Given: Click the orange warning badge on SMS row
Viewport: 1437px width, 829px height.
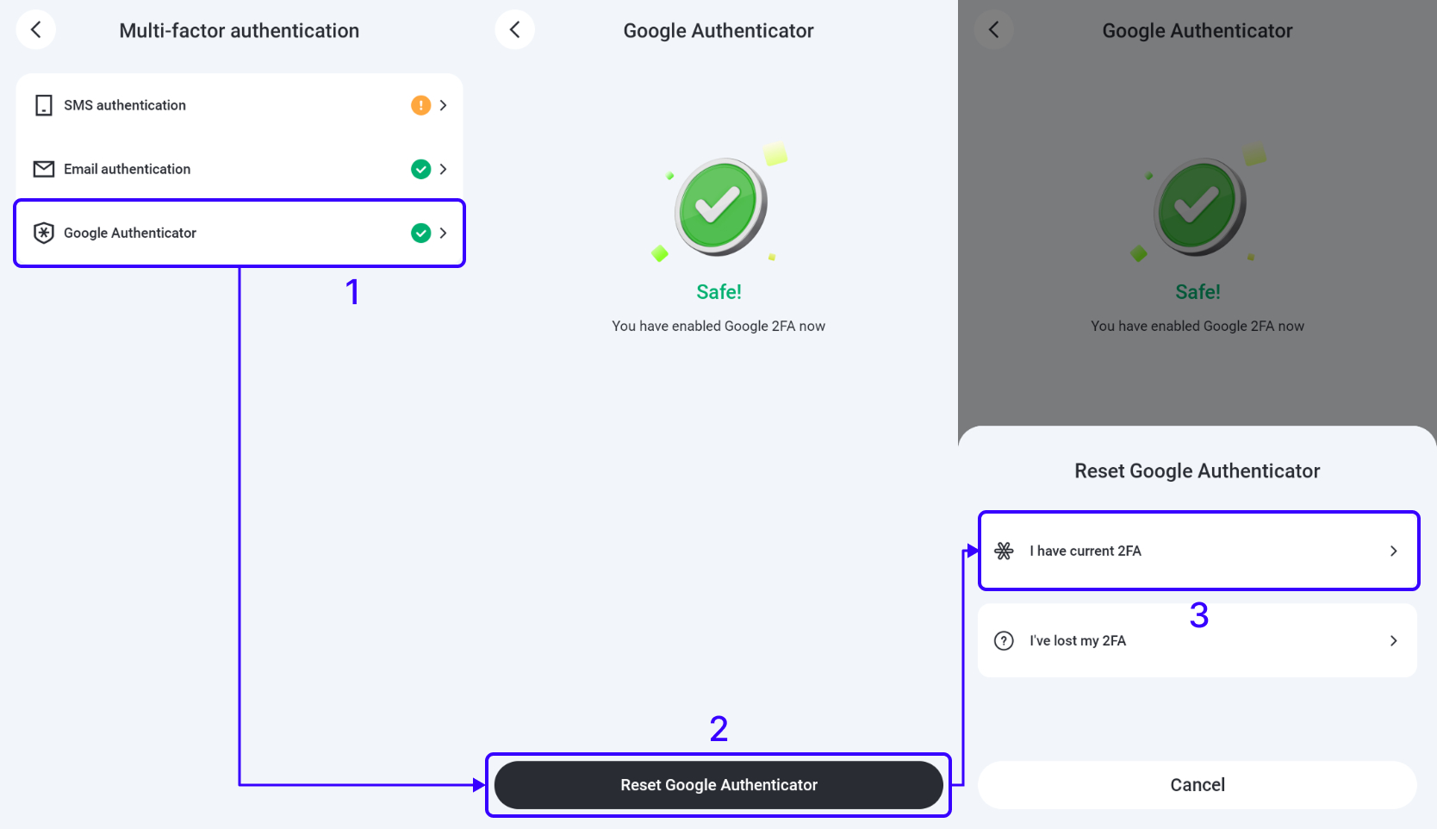Looking at the screenshot, I should coord(420,105).
